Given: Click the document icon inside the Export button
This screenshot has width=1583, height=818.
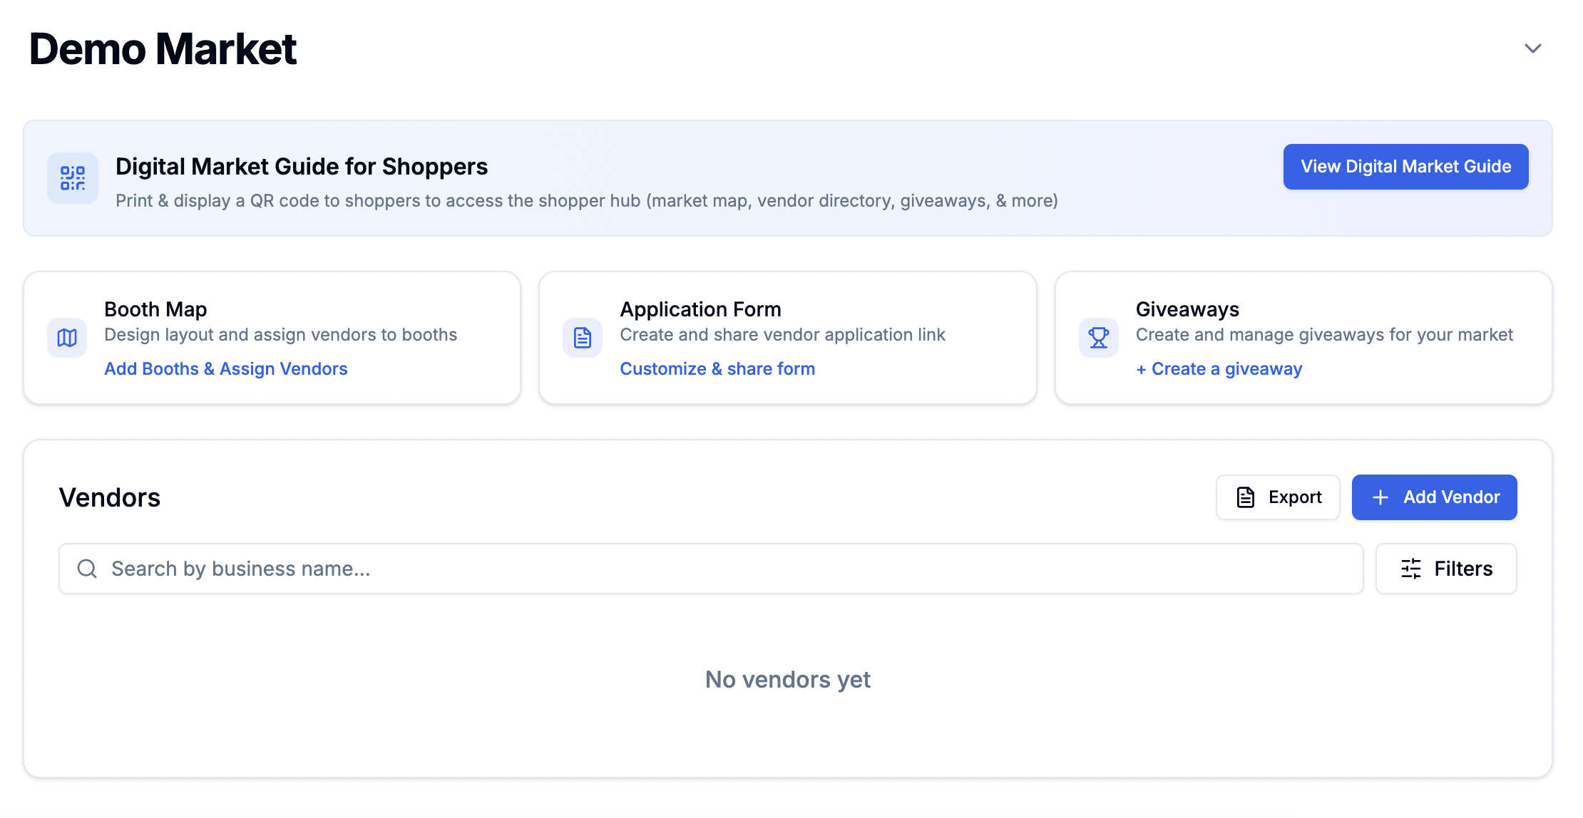Looking at the screenshot, I should point(1244,497).
